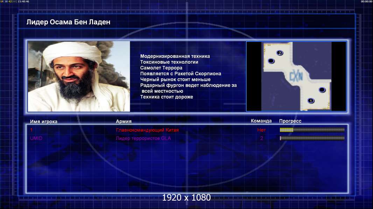Click the progress bar for player 1
Viewport: 373px width, 209px height.
click(312, 130)
